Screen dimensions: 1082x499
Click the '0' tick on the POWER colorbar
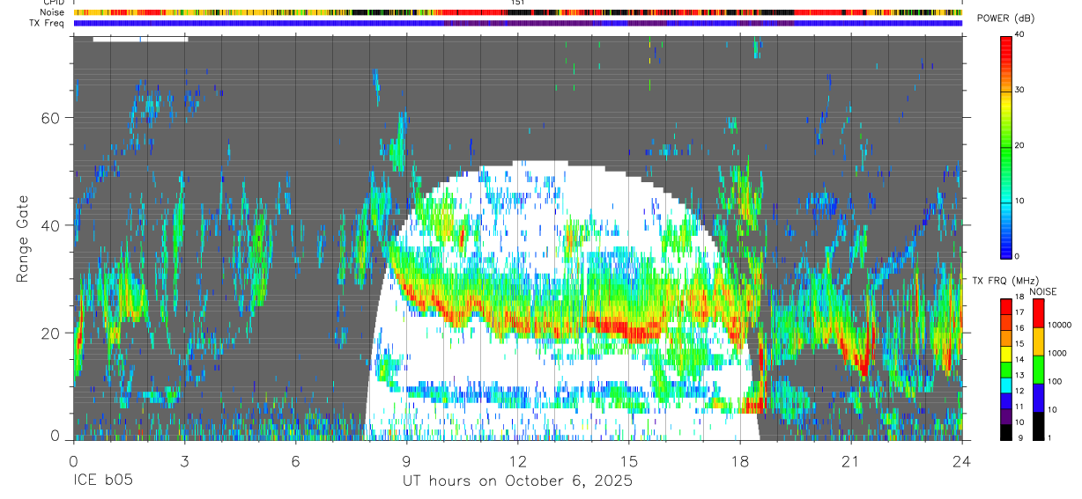point(1017,256)
